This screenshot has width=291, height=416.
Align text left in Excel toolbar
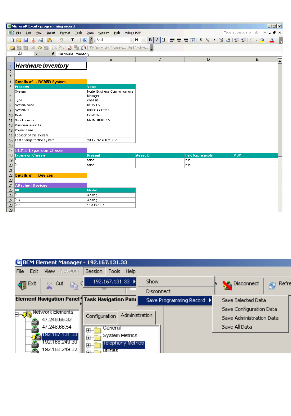point(172,40)
